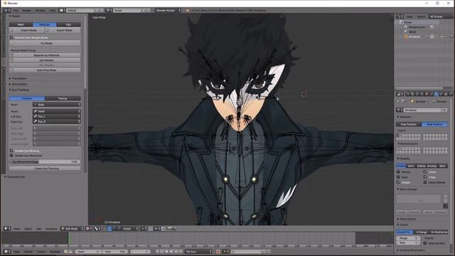Image resolution: width=455 pixels, height=256 pixels.
Task: Jump to the timeline start frame button
Action: point(158,251)
